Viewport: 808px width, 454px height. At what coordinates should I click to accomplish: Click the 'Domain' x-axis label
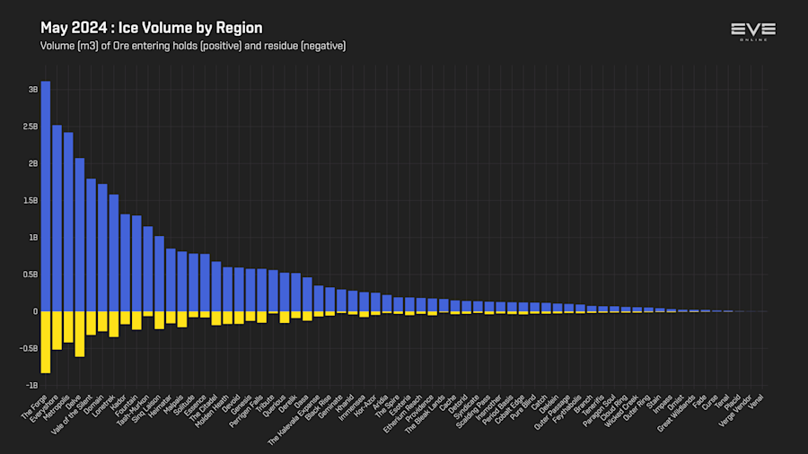(x=93, y=404)
